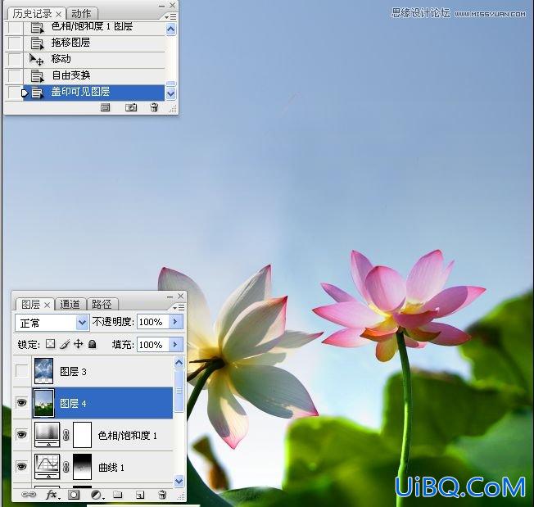Create a new group folder icon
Viewport: 534px width, 507px height.
(117, 495)
